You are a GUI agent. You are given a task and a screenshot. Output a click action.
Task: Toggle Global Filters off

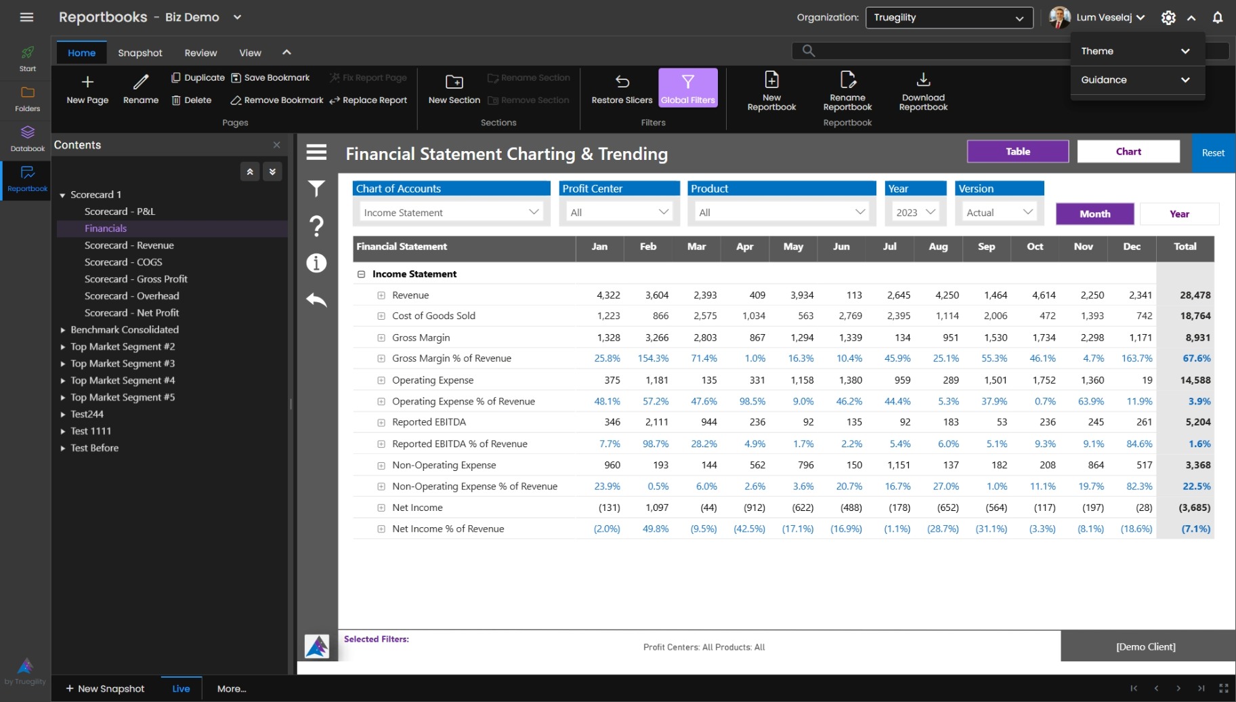click(x=687, y=87)
